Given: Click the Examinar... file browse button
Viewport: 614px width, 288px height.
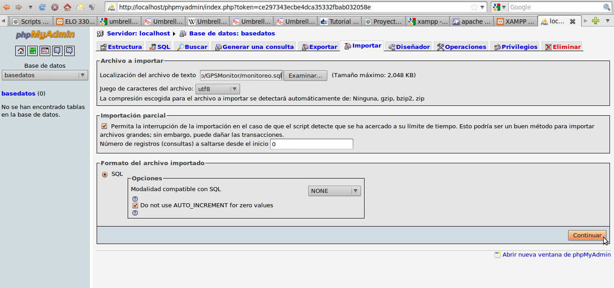Looking at the screenshot, I should (305, 75).
